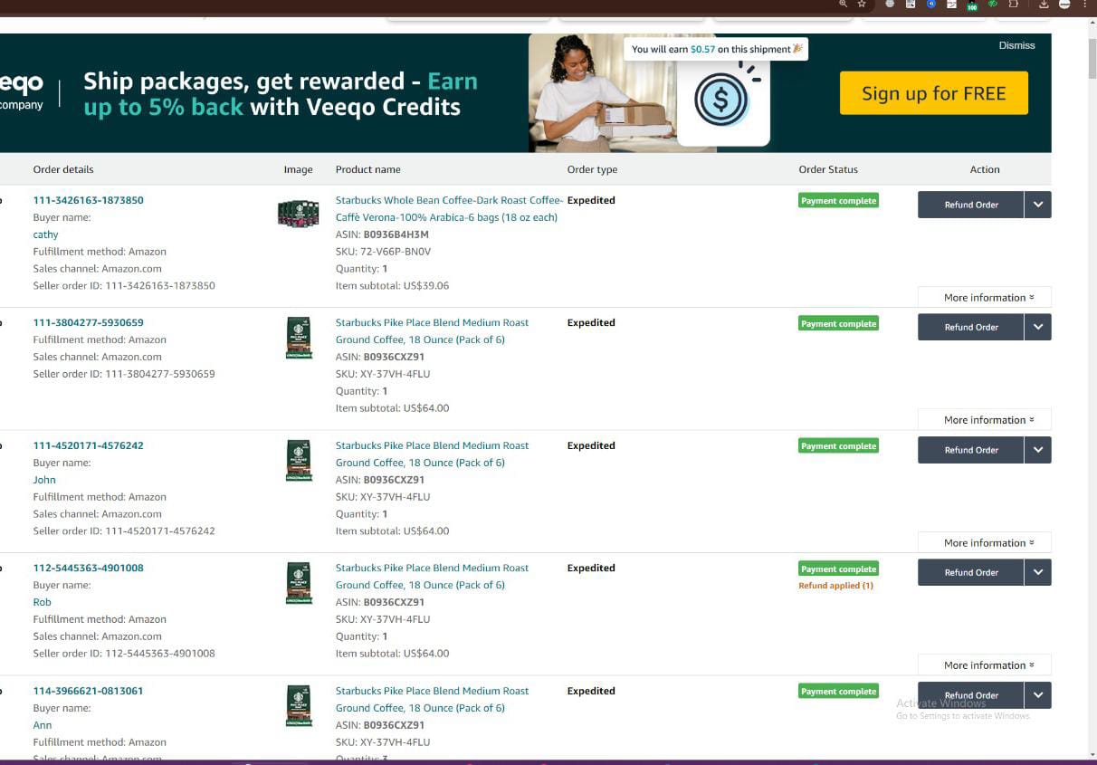The image size is (1097, 765).
Task: Select ASIN B0936B4H3M text
Action: [x=382, y=234]
